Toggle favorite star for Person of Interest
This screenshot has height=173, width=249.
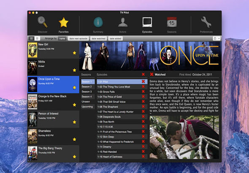point(74,122)
